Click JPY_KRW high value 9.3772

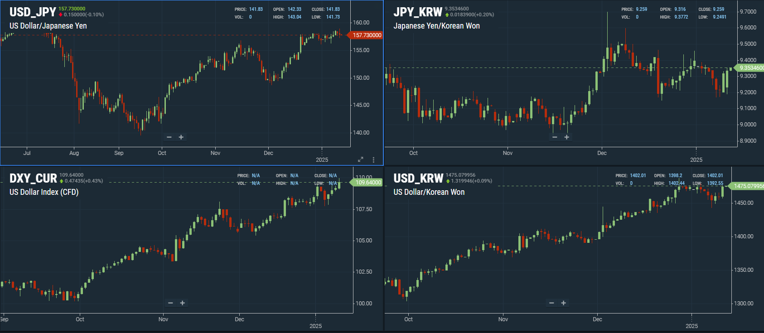[681, 17]
